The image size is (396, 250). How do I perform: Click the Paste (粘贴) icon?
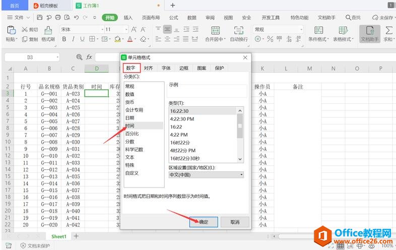(10, 30)
